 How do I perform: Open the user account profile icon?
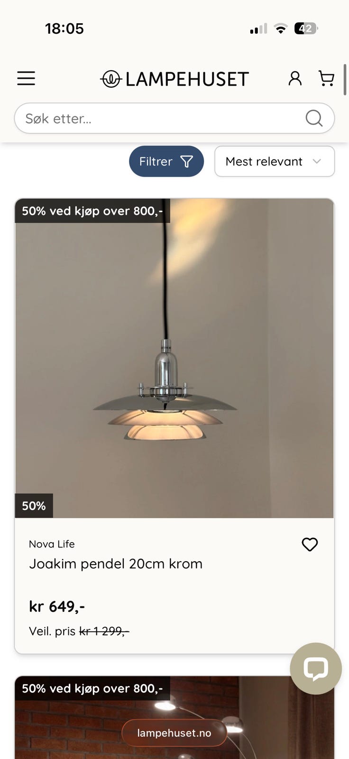295,78
